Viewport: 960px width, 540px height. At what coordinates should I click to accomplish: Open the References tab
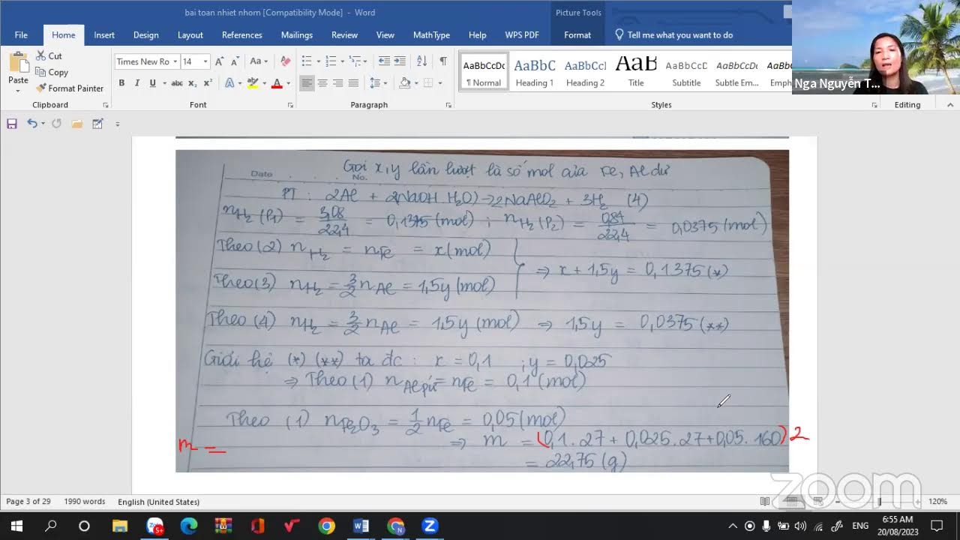coord(241,35)
